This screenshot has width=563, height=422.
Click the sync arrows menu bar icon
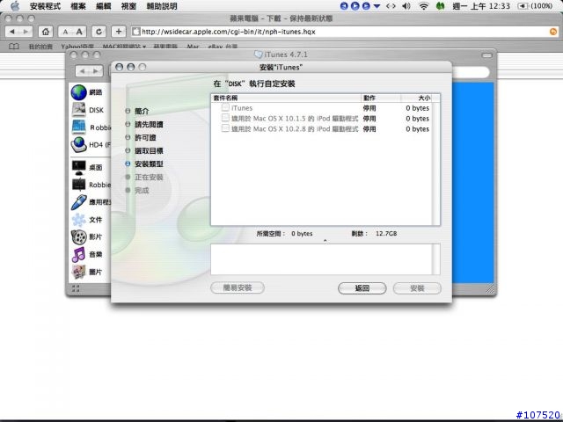point(391,6)
